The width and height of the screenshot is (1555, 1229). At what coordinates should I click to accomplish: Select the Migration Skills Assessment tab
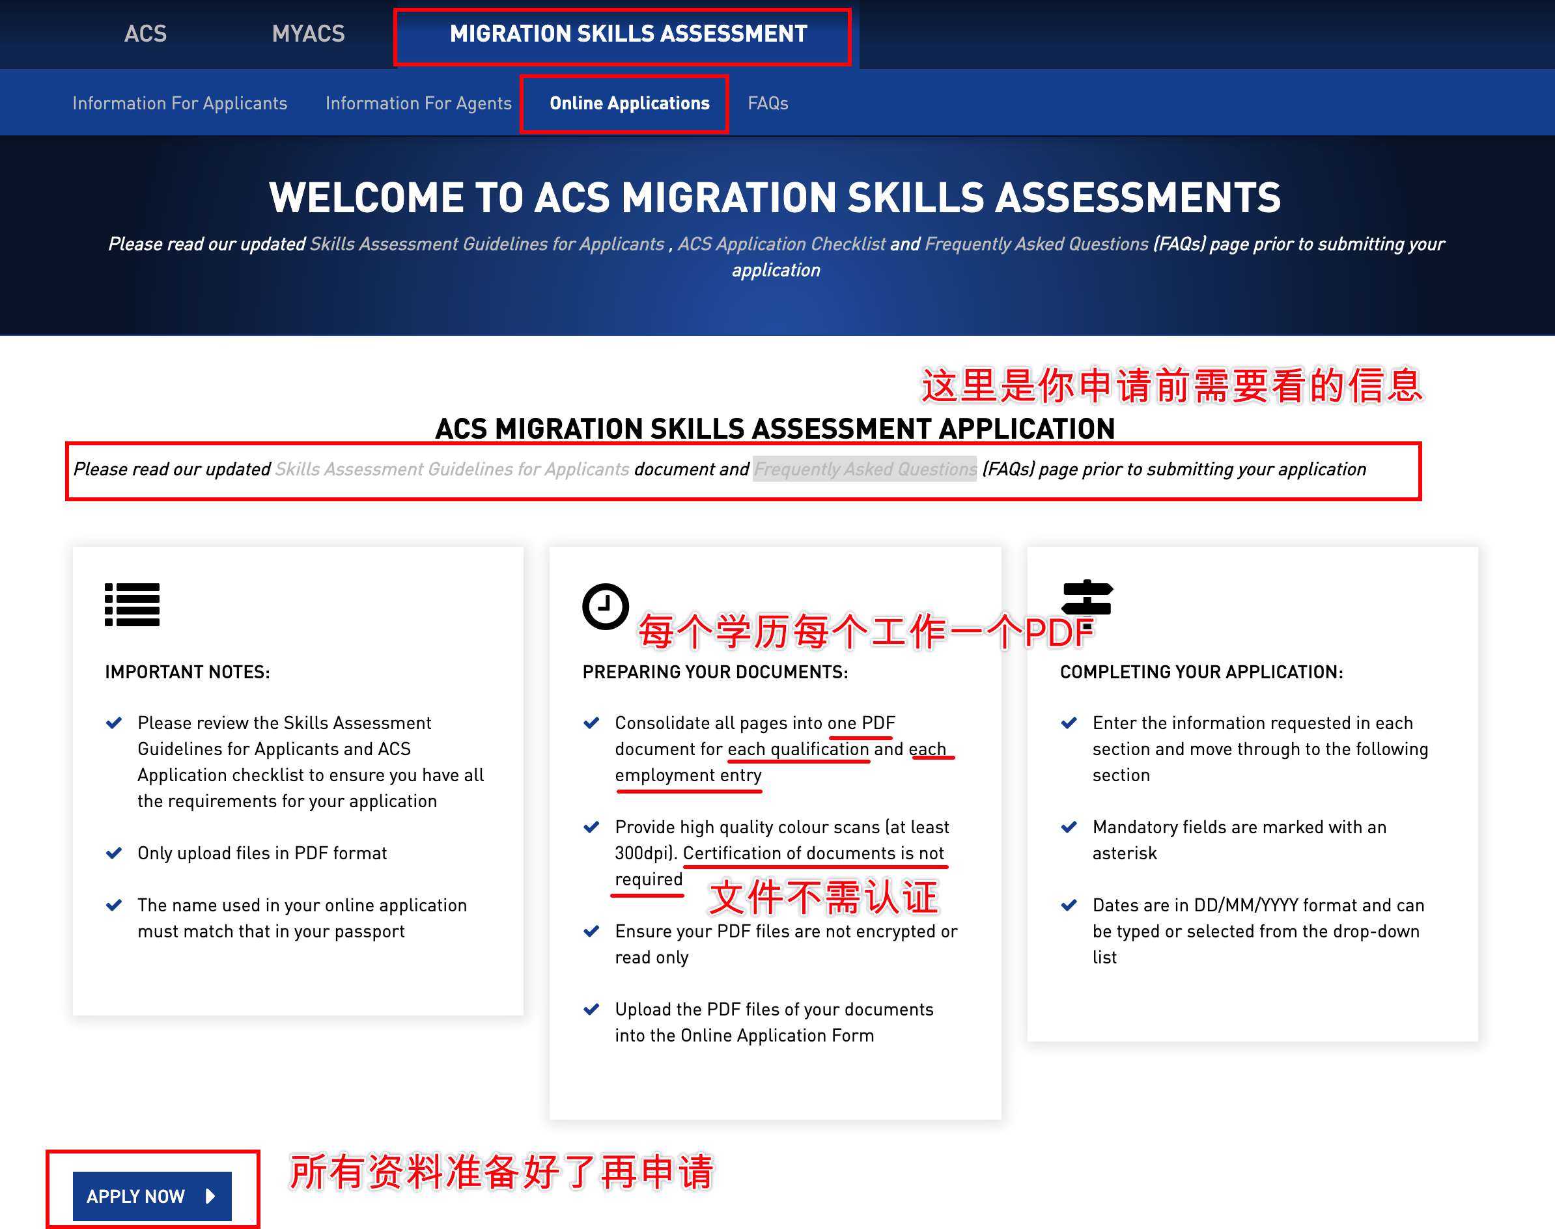(x=628, y=34)
